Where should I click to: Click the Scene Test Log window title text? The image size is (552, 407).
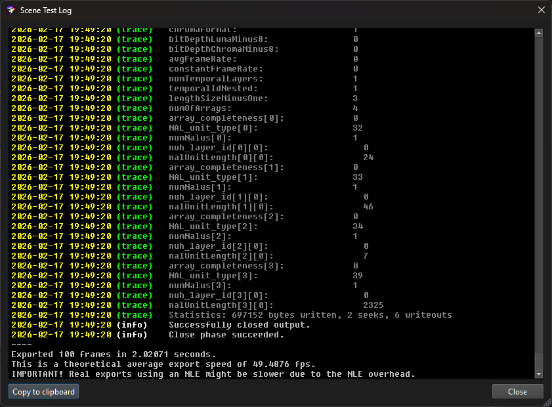[x=46, y=11]
